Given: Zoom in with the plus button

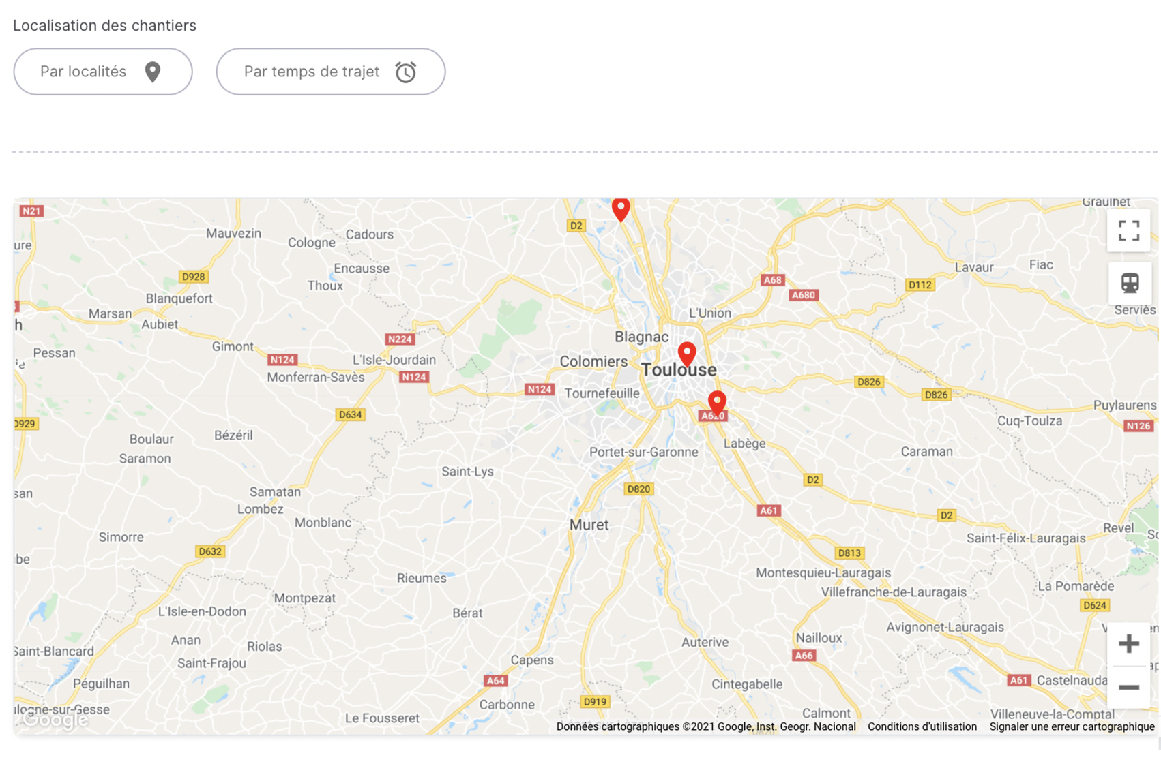Looking at the screenshot, I should [x=1129, y=643].
